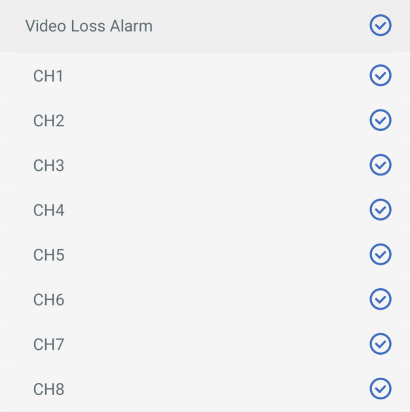Turn off the CH6 check icon
This screenshot has width=410, height=412.
(x=380, y=299)
